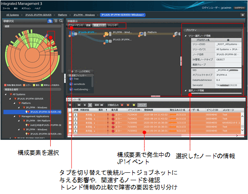Filter events by the red status swatch
The image size is (248, 194).
[x=122, y=105]
